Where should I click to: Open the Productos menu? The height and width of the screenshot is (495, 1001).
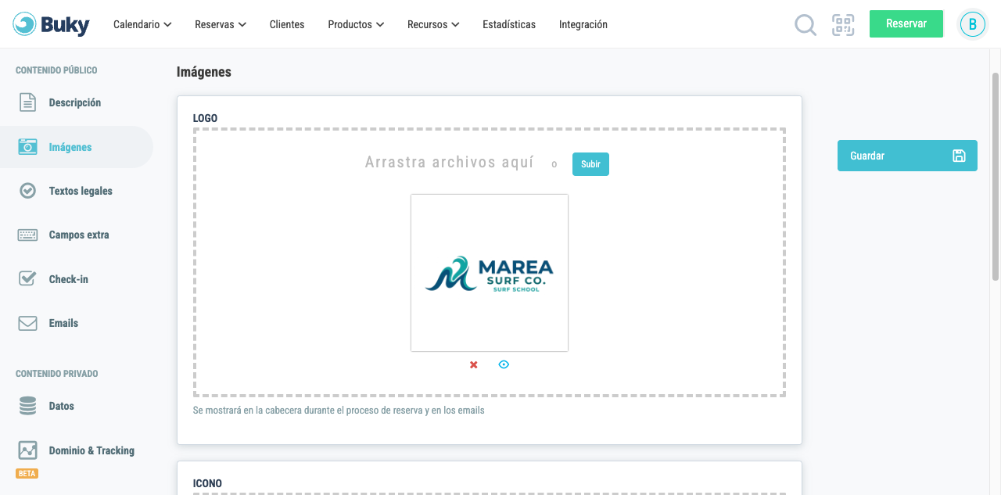pos(356,24)
